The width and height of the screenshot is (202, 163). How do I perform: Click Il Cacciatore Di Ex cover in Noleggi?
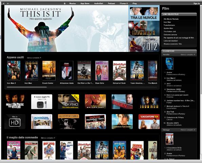pos(169,139)
